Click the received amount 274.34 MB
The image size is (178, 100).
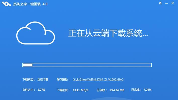(x=117, y=90)
